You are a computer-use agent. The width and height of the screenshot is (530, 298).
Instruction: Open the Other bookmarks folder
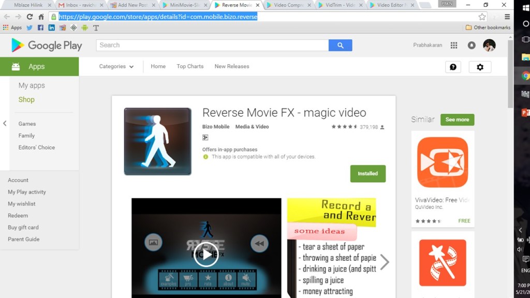(488, 27)
